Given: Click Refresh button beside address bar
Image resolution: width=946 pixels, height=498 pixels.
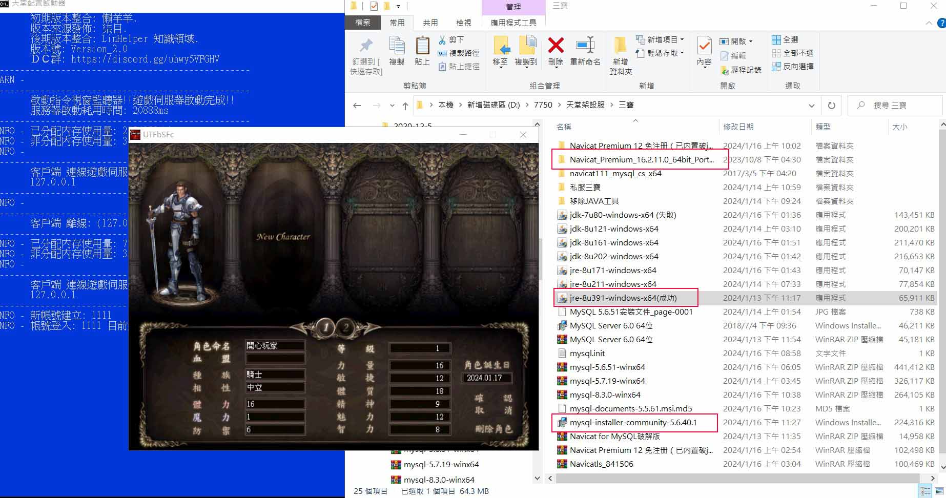Looking at the screenshot, I should click(x=831, y=105).
